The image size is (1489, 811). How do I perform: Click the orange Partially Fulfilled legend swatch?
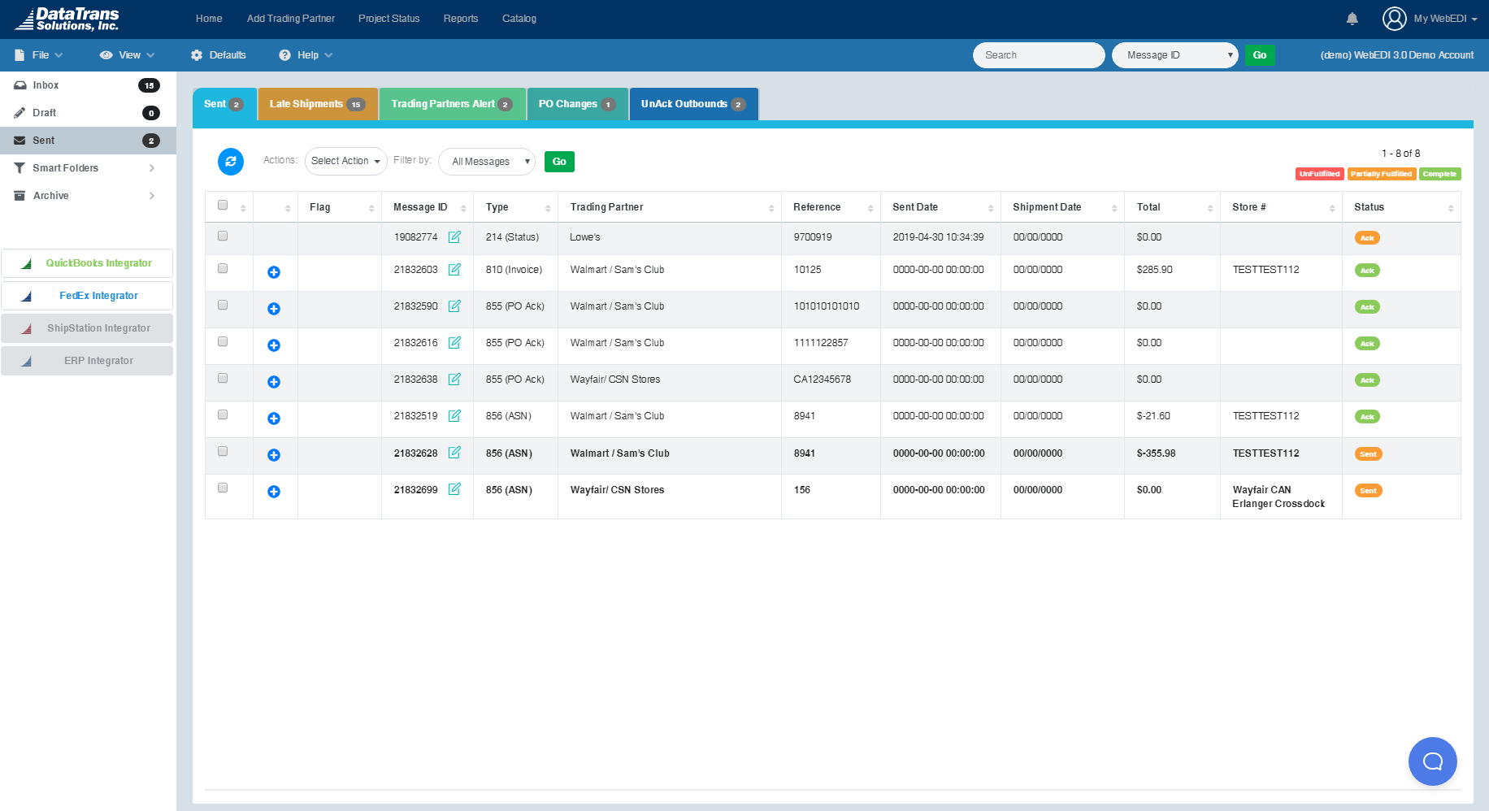(1381, 174)
